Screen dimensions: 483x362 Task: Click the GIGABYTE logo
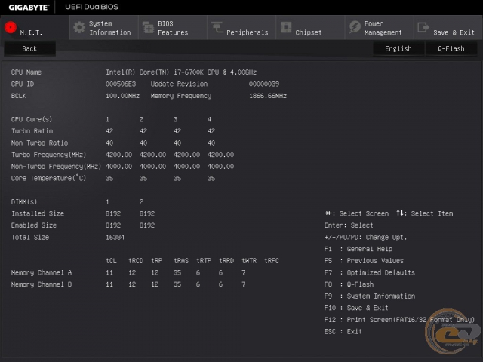[x=29, y=7]
